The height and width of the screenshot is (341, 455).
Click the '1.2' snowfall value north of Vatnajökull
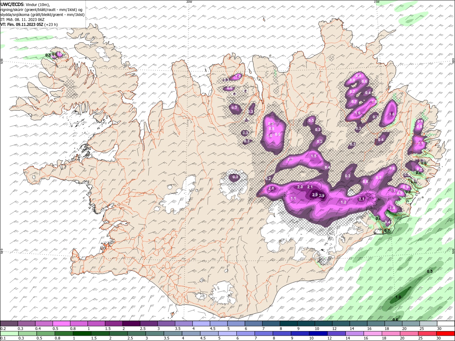343,202
